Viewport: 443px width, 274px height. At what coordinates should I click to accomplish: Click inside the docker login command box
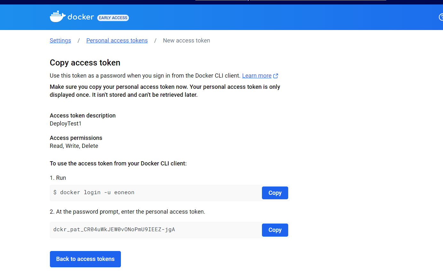coord(156,193)
